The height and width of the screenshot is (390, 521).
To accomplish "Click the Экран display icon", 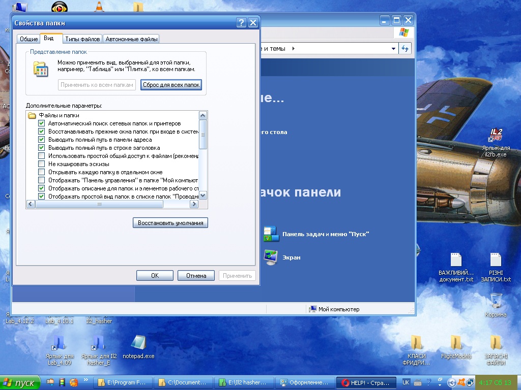I will tap(270, 257).
